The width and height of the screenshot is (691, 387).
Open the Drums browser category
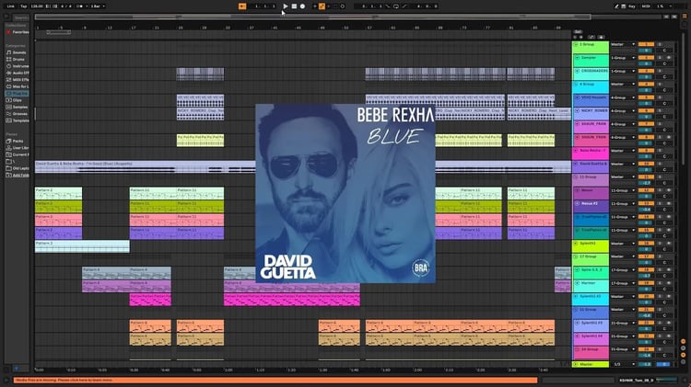pyautogui.click(x=16, y=60)
